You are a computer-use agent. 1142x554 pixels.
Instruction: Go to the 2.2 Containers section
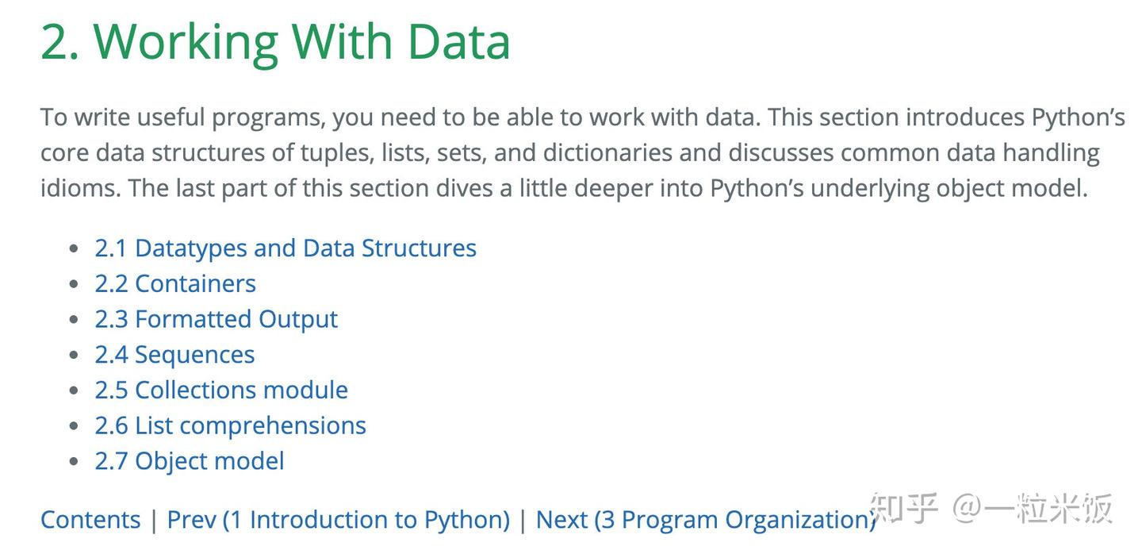click(175, 284)
